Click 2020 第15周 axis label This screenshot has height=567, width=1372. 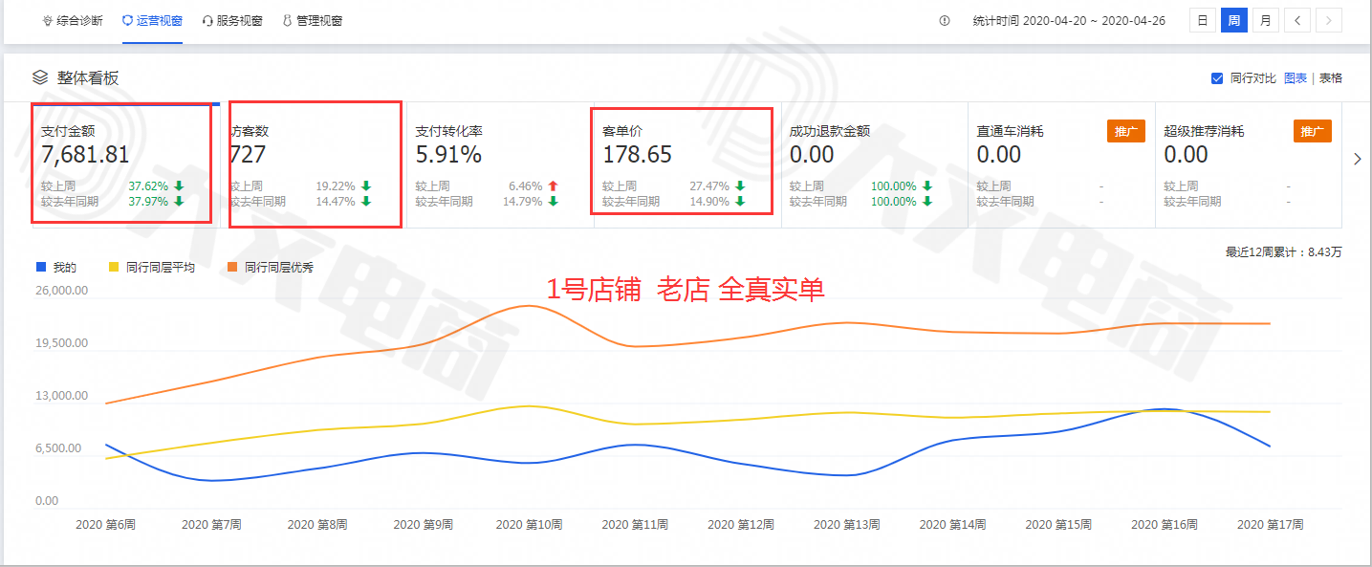point(1058,525)
